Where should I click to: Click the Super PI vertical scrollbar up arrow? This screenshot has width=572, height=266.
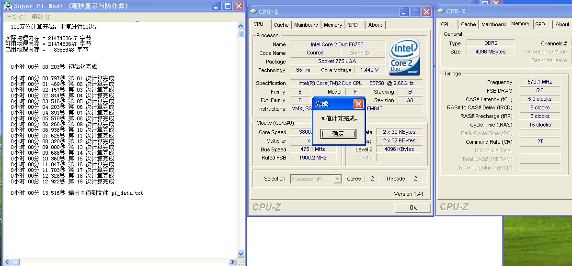coord(240,26)
